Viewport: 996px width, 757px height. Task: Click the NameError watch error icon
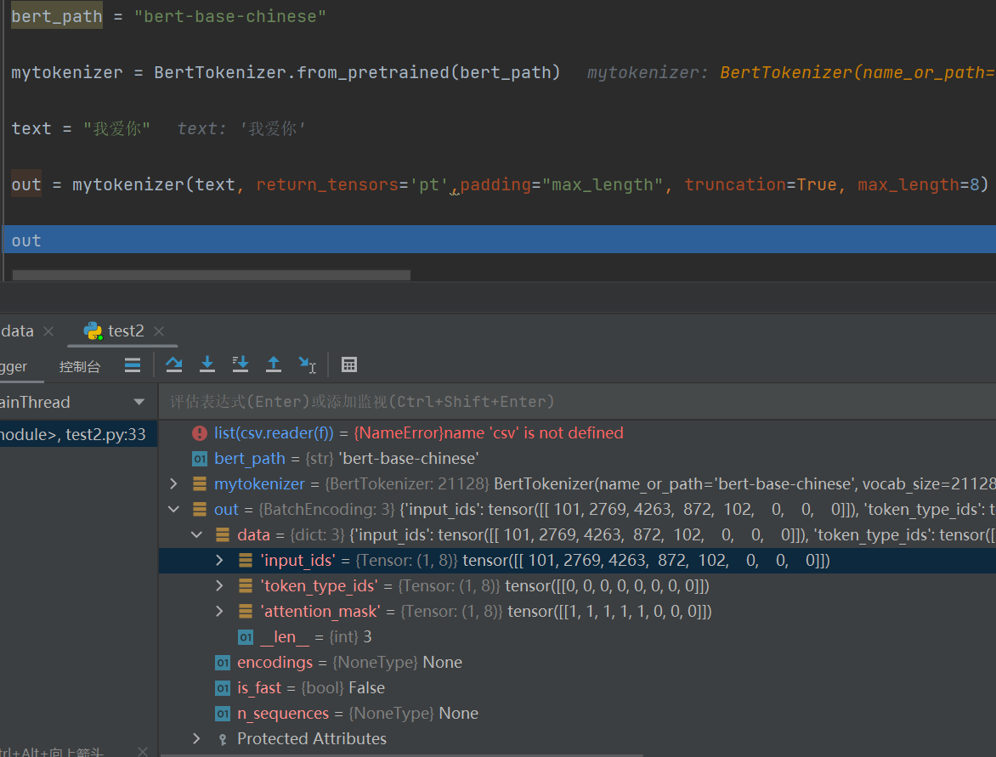200,433
